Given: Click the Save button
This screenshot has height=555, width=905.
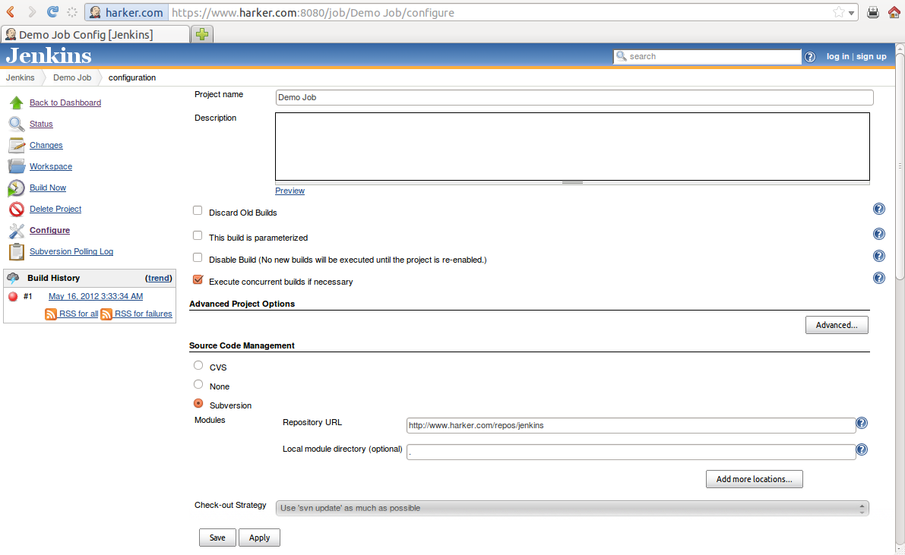Looking at the screenshot, I should 217,538.
